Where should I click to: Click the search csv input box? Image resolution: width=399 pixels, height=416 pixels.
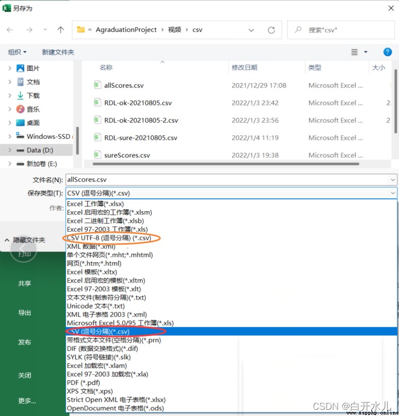341,30
